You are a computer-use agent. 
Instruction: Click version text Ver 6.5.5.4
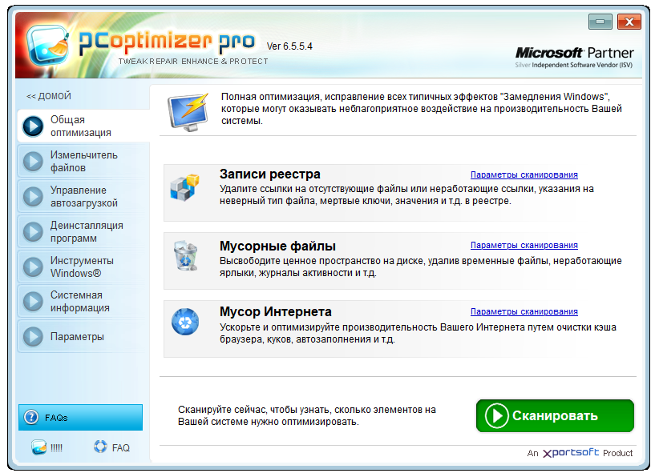coord(289,46)
